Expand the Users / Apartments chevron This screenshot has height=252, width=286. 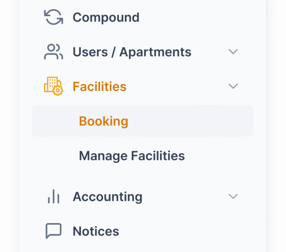point(233,52)
